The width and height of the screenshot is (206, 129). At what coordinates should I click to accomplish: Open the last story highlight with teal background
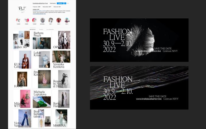(x=67, y=20)
